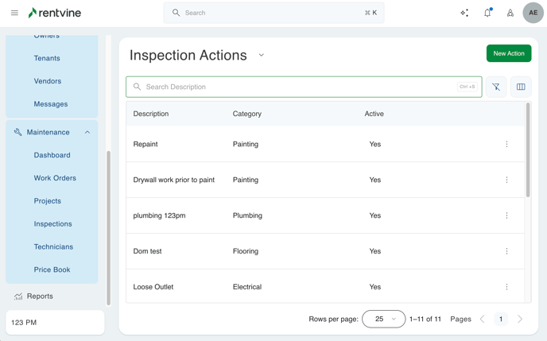547x341 pixels.
Task: Clear filters with the filter icon
Action: [496, 87]
